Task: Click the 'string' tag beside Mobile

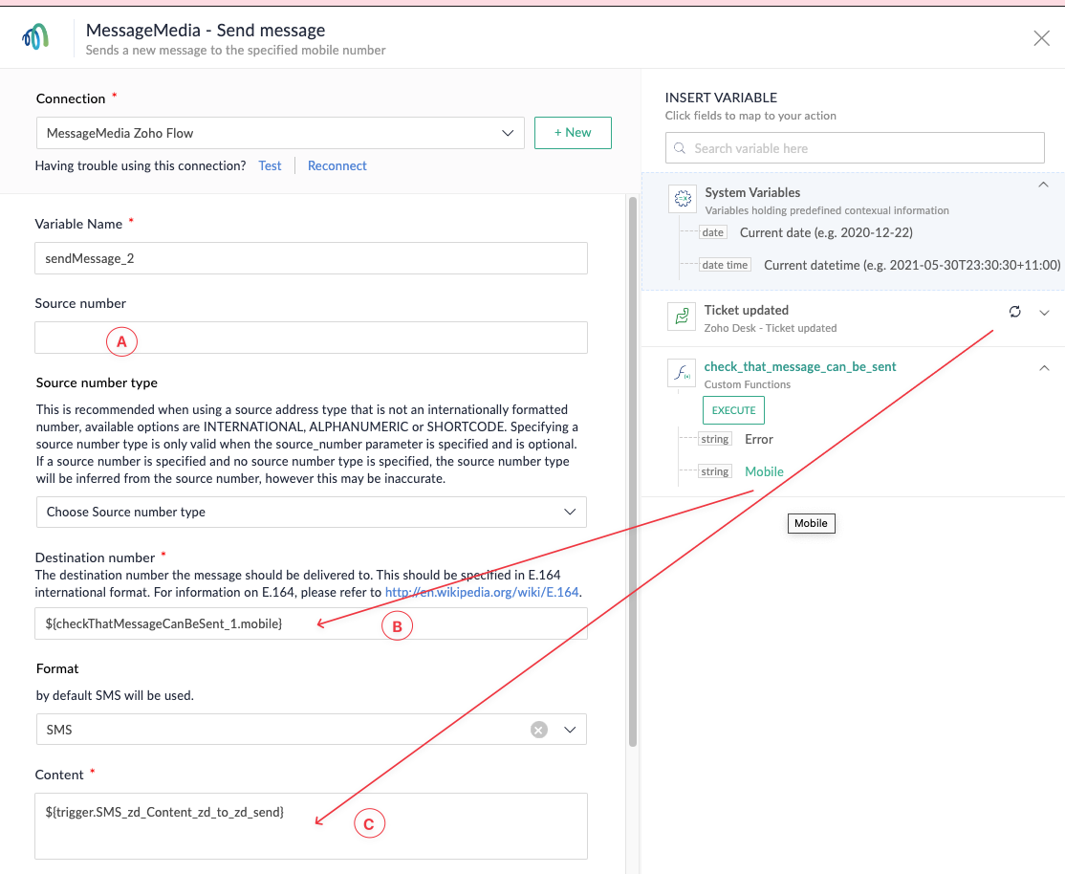Action: [714, 471]
